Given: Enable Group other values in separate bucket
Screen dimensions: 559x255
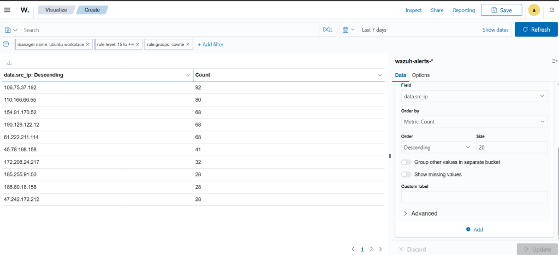Looking at the screenshot, I should [406, 162].
